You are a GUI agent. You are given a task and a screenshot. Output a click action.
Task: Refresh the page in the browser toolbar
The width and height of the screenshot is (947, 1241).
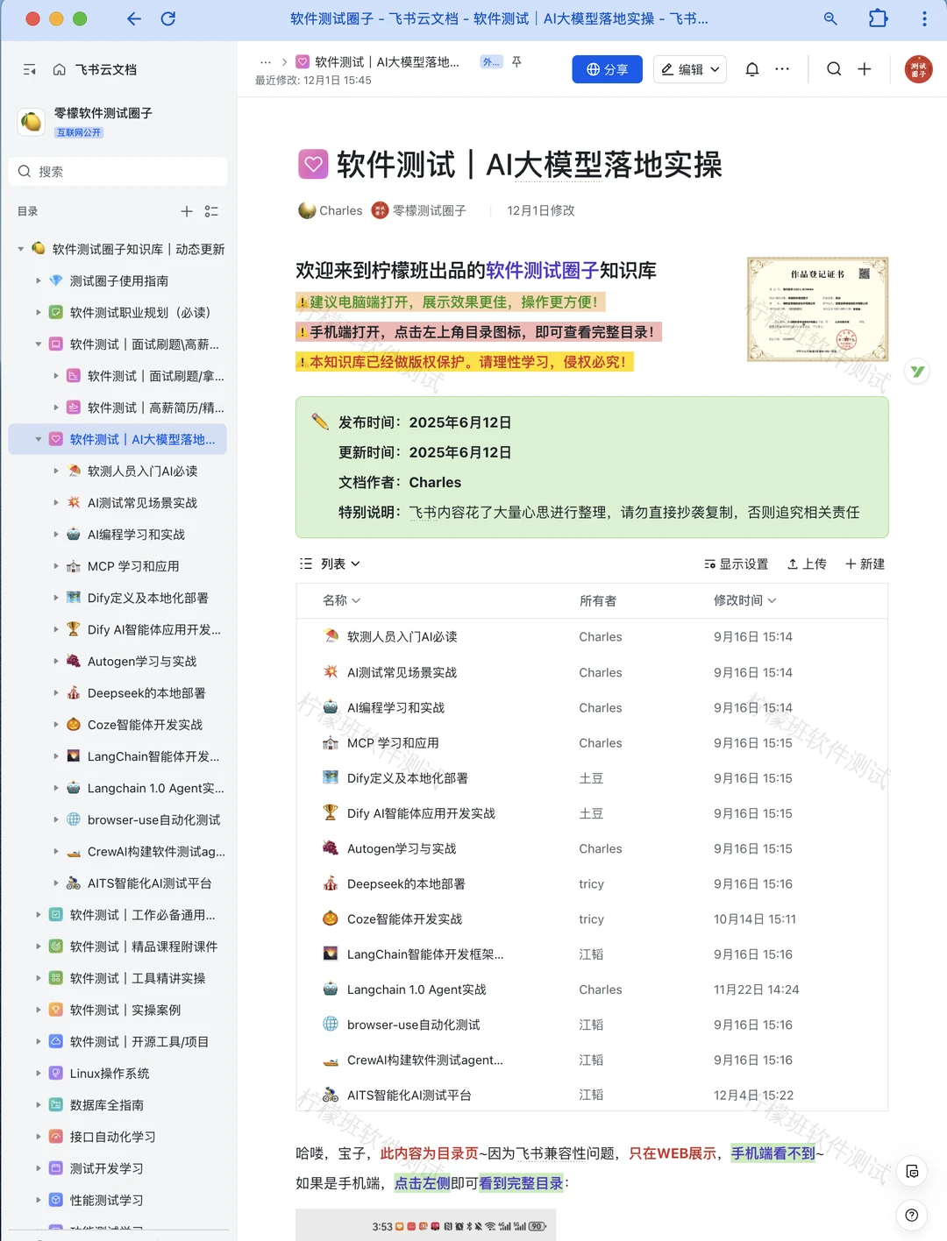click(168, 18)
